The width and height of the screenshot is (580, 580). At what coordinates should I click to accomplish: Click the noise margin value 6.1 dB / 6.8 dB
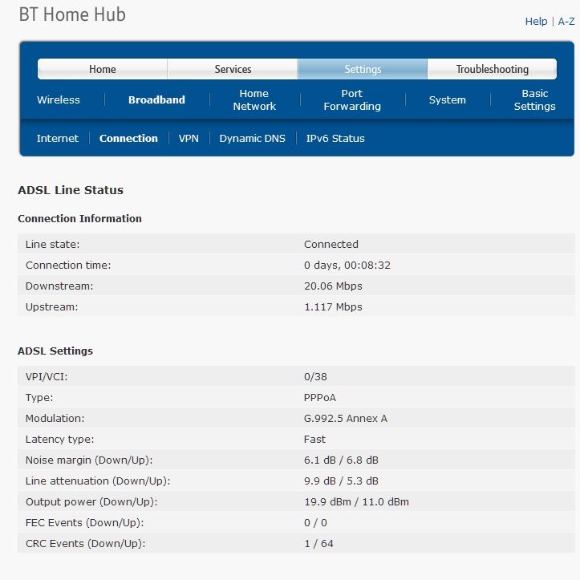341,460
